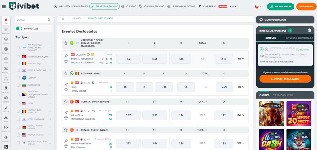Check Bosnia and Herzegovina Premier League filter

coord(18,94)
